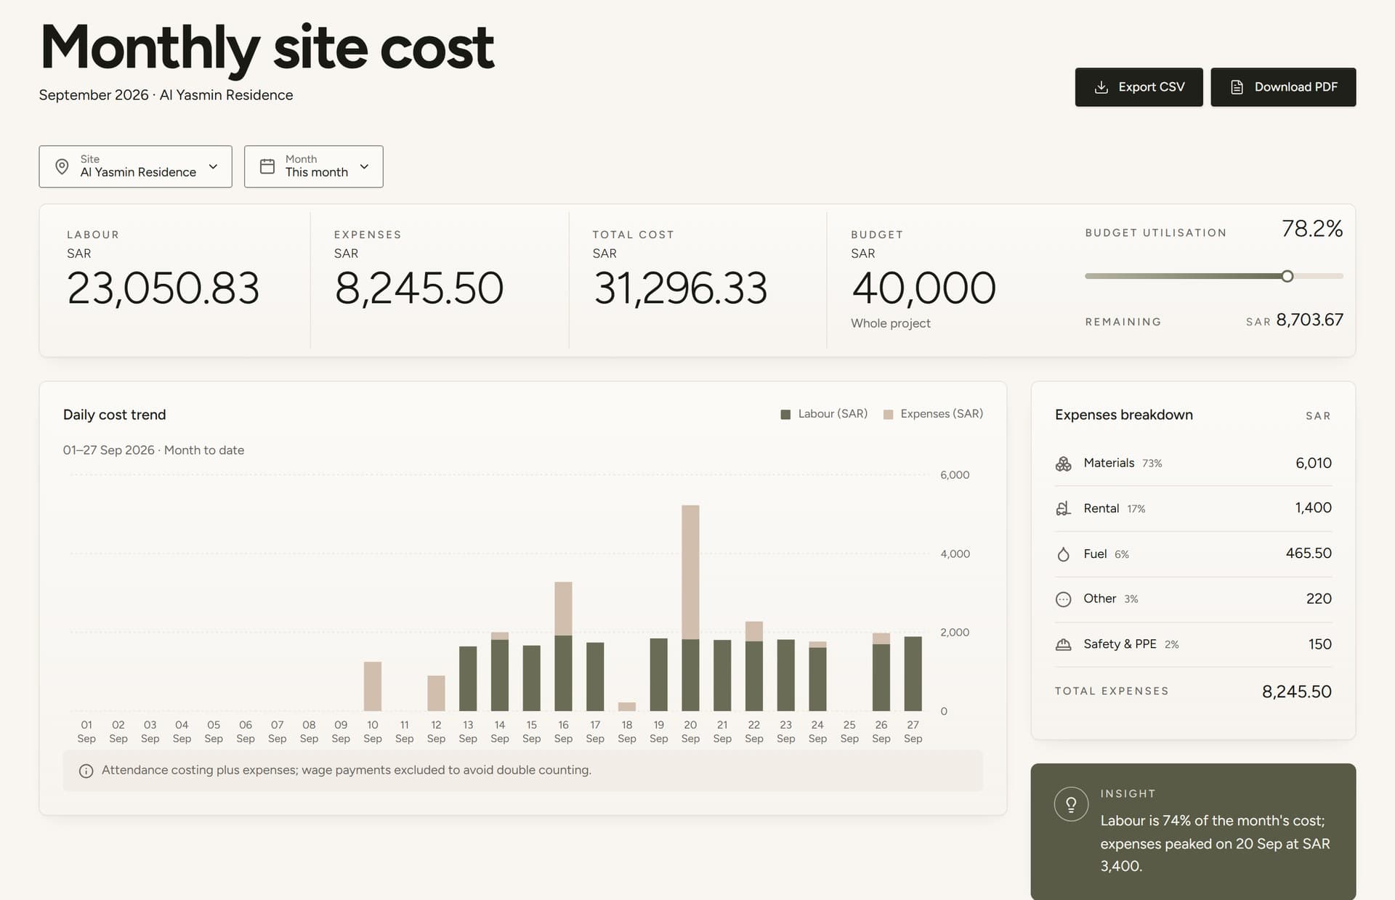1395x900 pixels.
Task: Click the Labour total 23,050.83
Action: (163, 288)
